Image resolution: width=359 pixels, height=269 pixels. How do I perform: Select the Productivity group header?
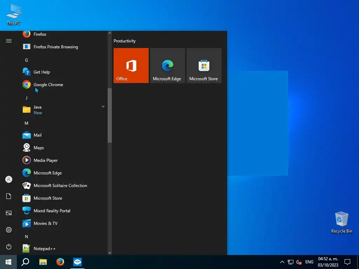[x=124, y=41]
